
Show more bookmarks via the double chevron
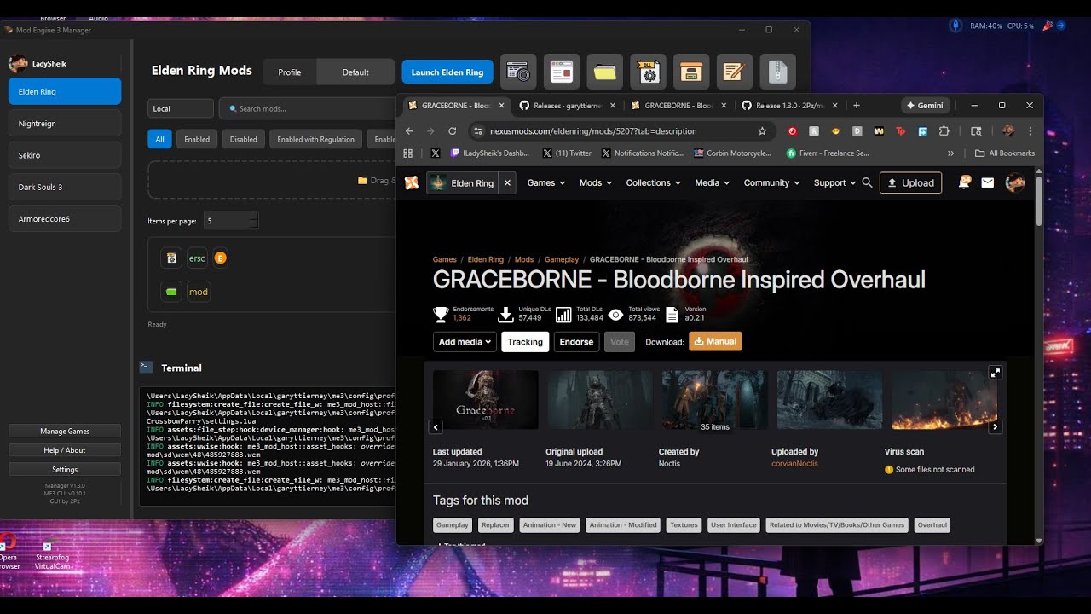951,153
